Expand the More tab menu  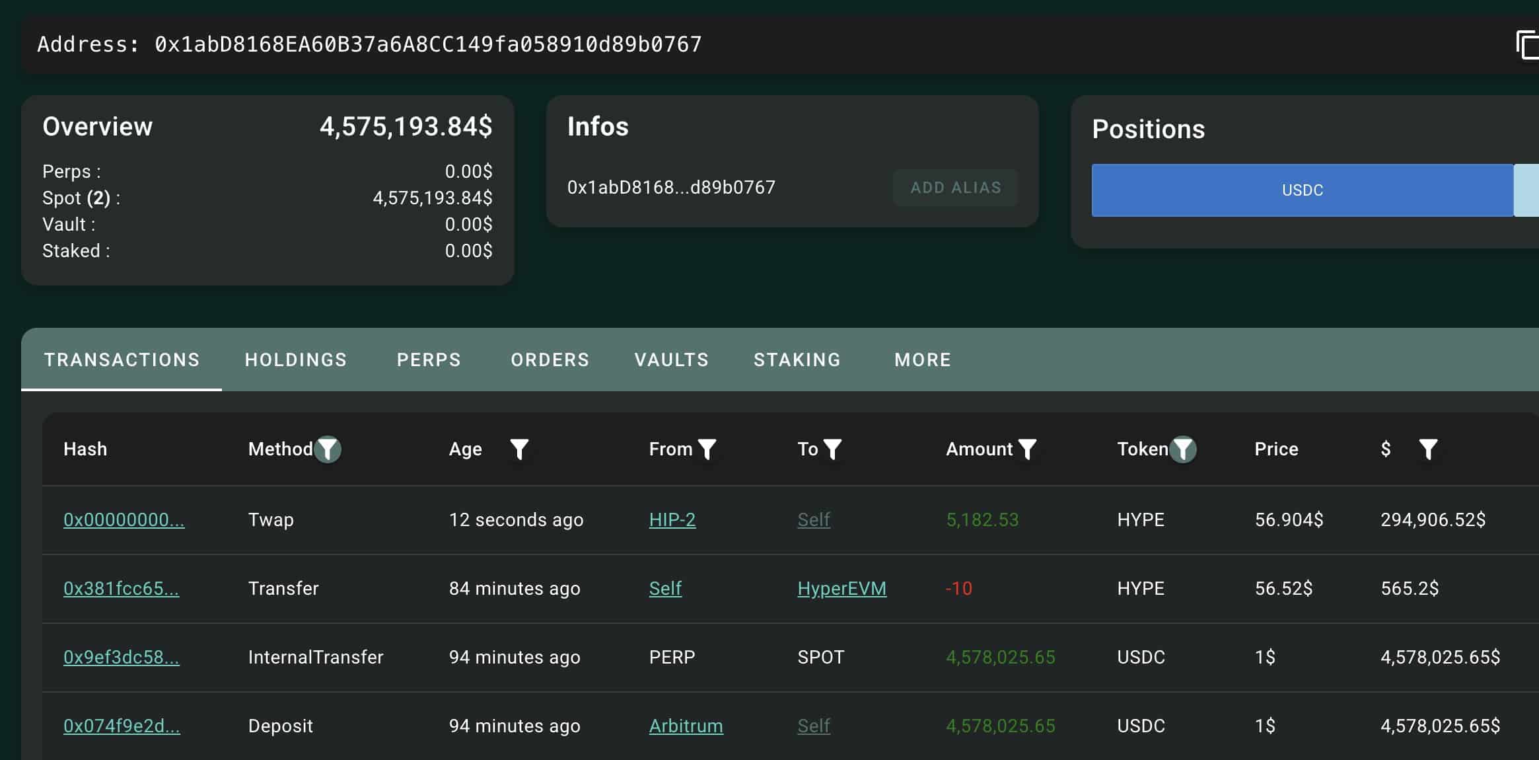pyautogui.click(x=923, y=360)
